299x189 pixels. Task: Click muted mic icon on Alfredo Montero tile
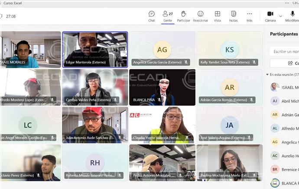52,100
